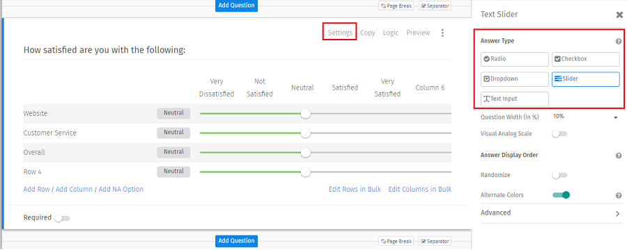Select Checkbox answer type

(586, 59)
